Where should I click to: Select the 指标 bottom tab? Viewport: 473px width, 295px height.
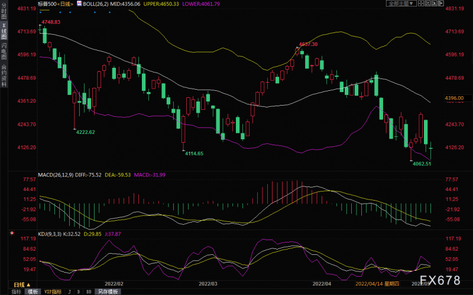17,291
